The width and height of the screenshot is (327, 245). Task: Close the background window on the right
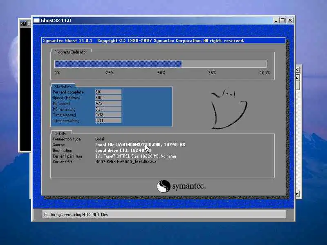(x=298, y=69)
